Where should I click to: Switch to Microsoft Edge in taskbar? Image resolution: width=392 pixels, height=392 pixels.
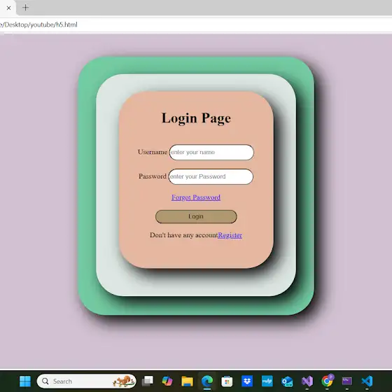pyautogui.click(x=207, y=381)
